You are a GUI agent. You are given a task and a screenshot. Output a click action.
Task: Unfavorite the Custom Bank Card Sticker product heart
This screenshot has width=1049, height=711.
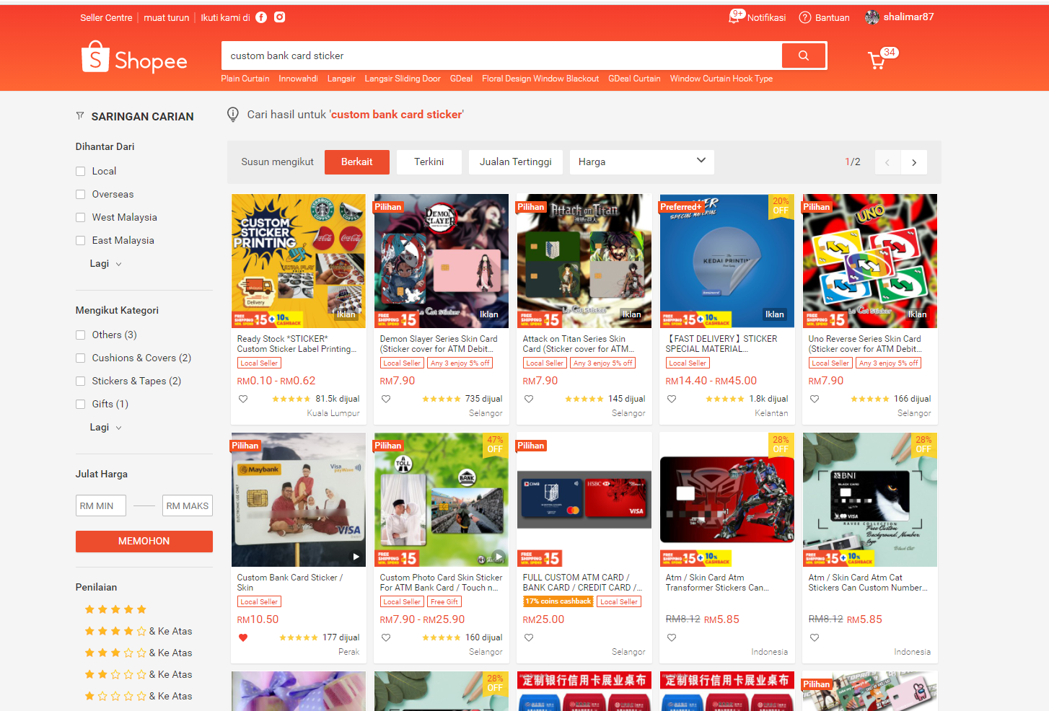tap(243, 637)
